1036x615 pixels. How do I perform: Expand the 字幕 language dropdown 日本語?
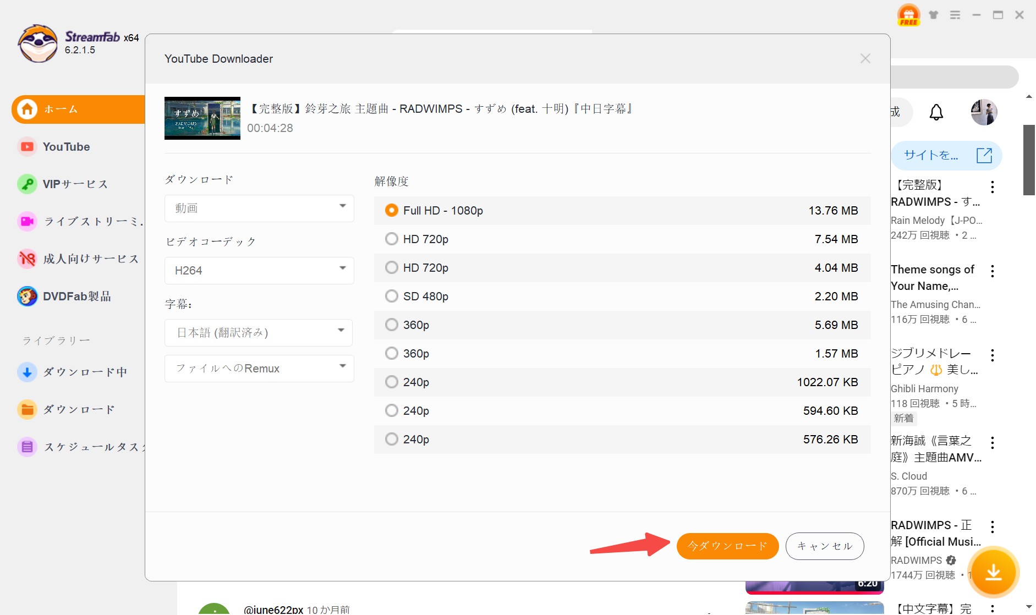point(259,333)
